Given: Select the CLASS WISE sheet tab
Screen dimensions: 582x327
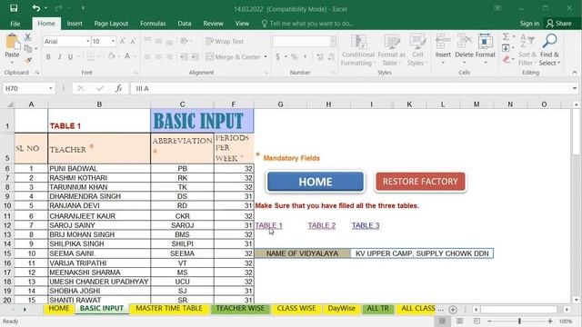Looking at the screenshot, I should click(x=296, y=309).
